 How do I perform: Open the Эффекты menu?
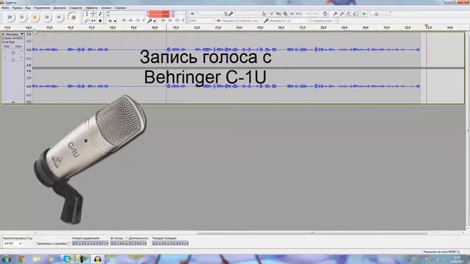coord(92,8)
